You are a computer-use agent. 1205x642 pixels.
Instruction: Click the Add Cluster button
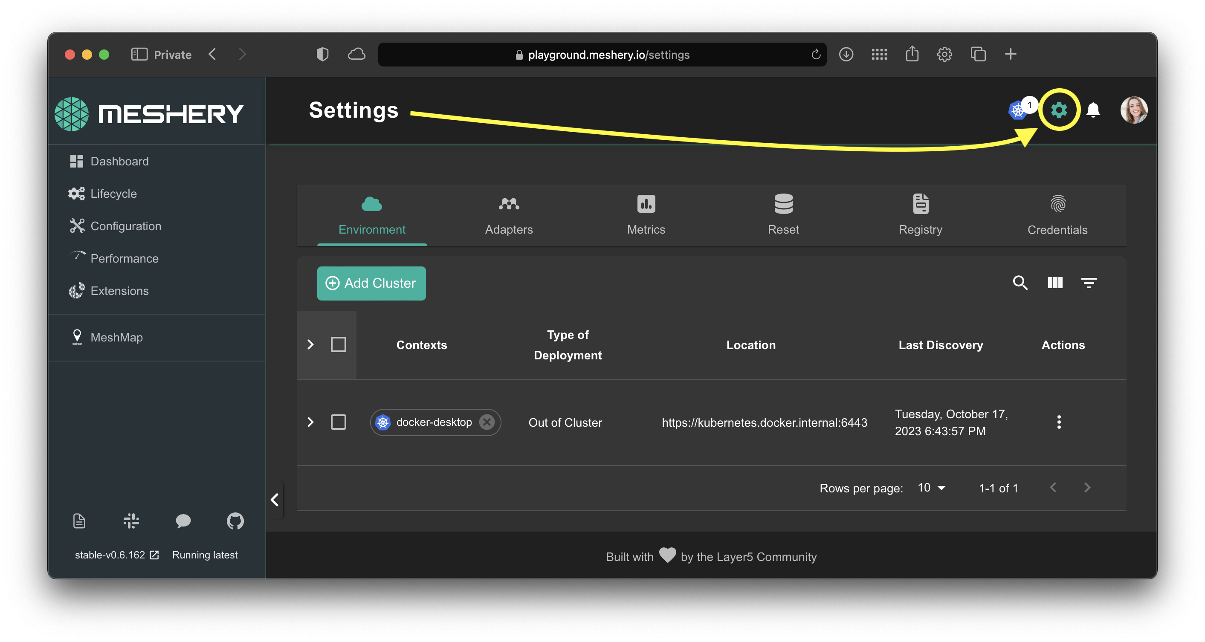point(371,283)
